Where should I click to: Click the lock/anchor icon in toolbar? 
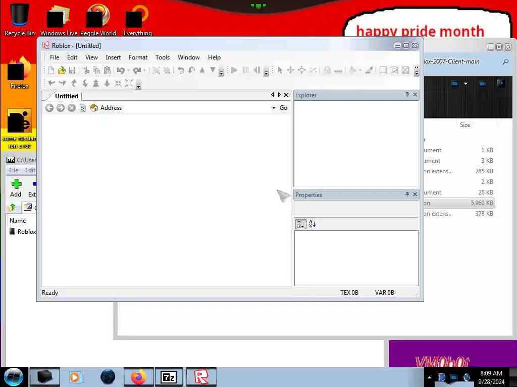coord(327,70)
